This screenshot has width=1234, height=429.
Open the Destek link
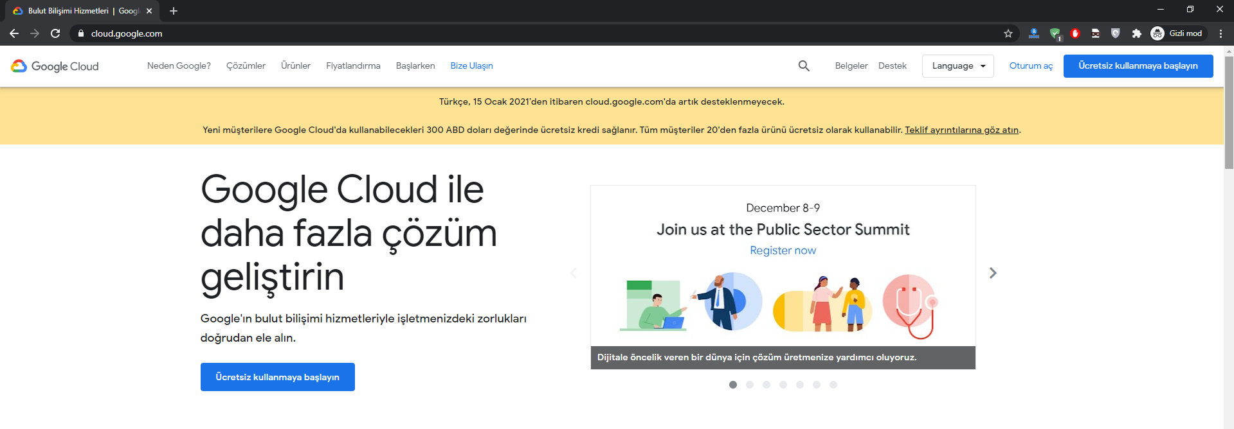coord(893,66)
